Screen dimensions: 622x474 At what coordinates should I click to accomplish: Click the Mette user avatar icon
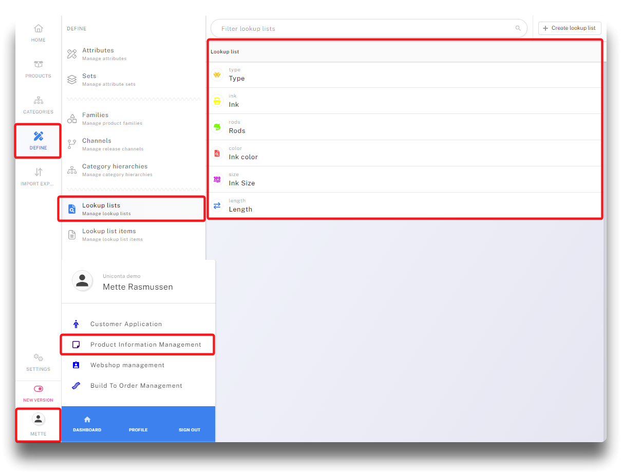pos(38,420)
